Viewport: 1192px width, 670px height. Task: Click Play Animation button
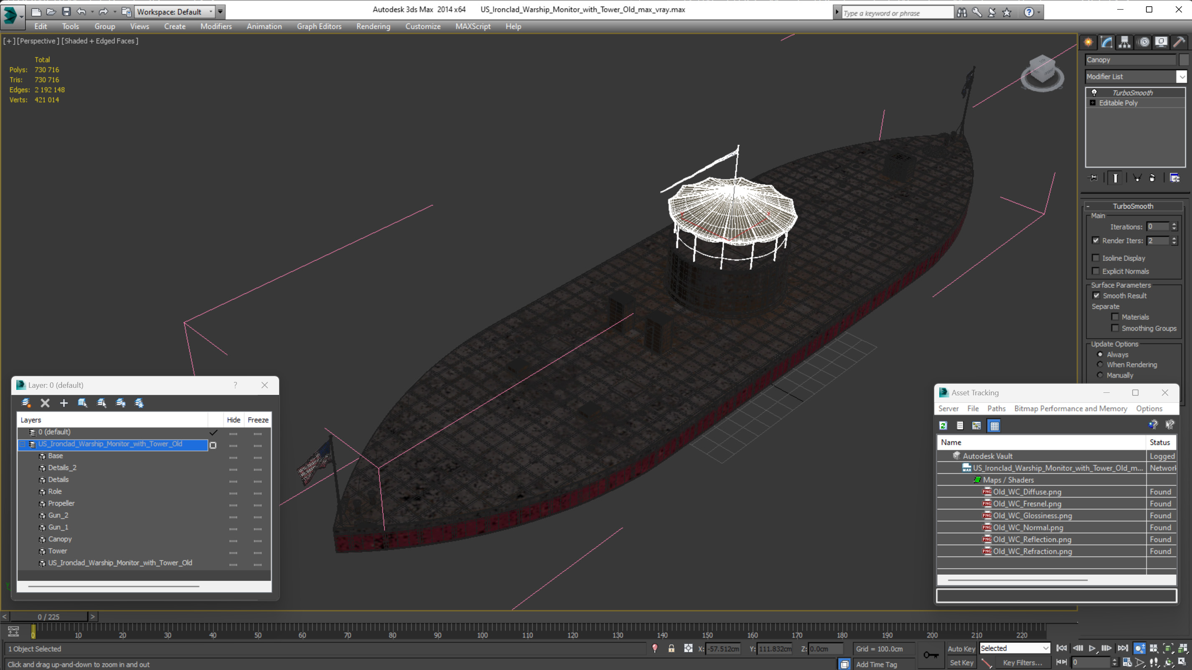coord(1092,648)
